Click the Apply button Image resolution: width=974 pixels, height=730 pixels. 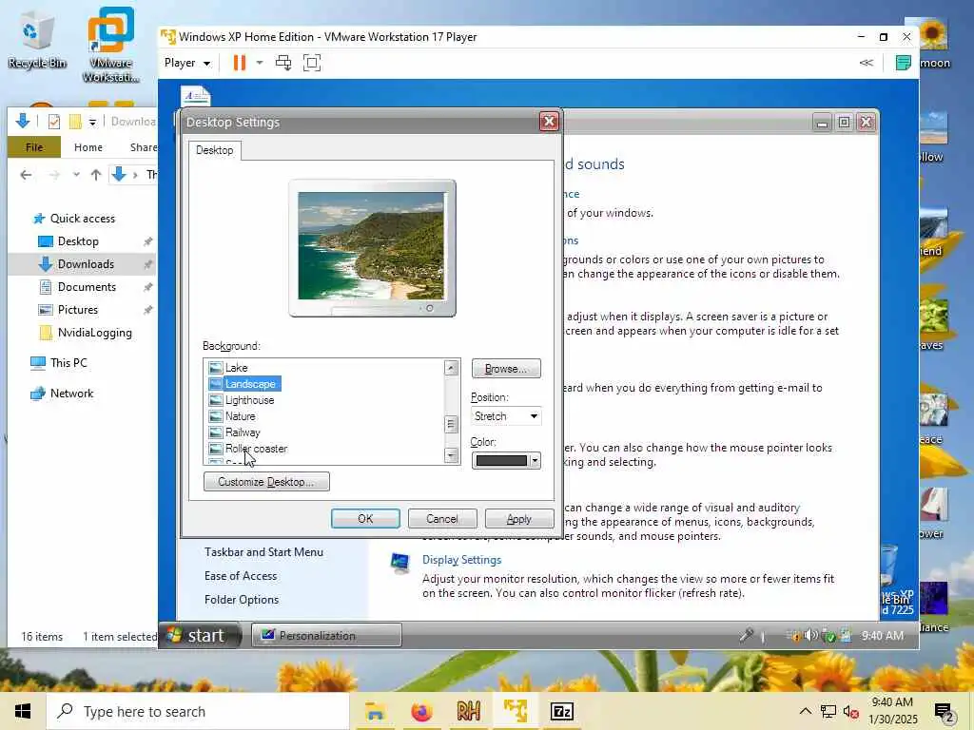coord(519,518)
